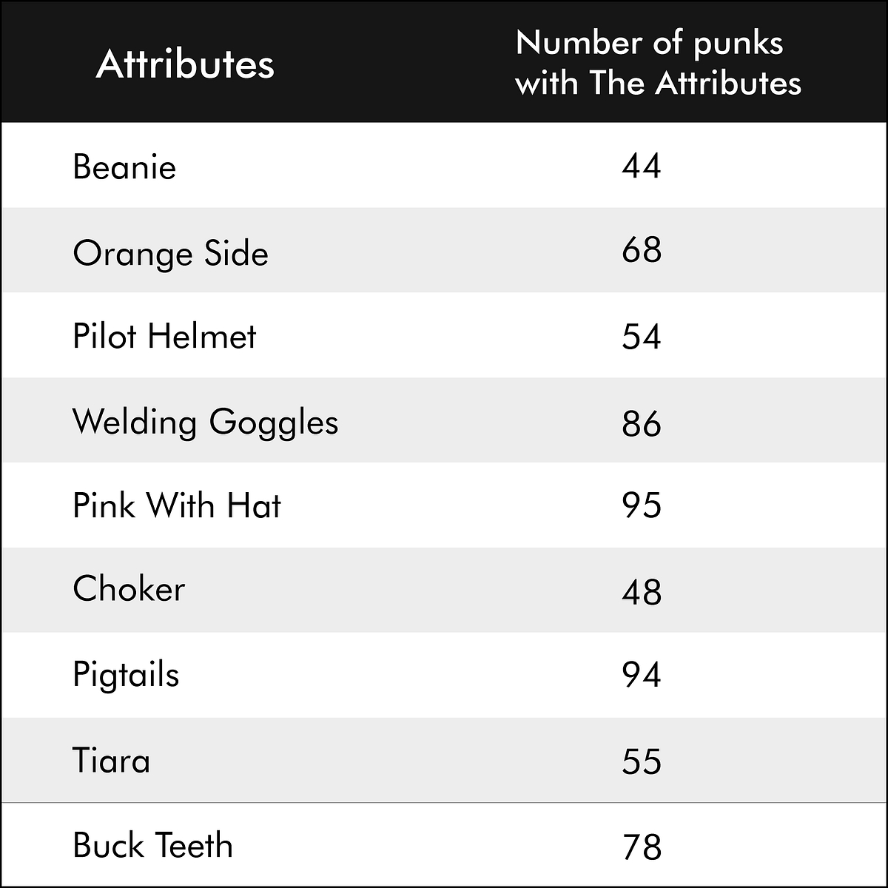Click the value 54 for Pilot Helmet
This screenshot has width=888, height=888.
[x=641, y=337]
